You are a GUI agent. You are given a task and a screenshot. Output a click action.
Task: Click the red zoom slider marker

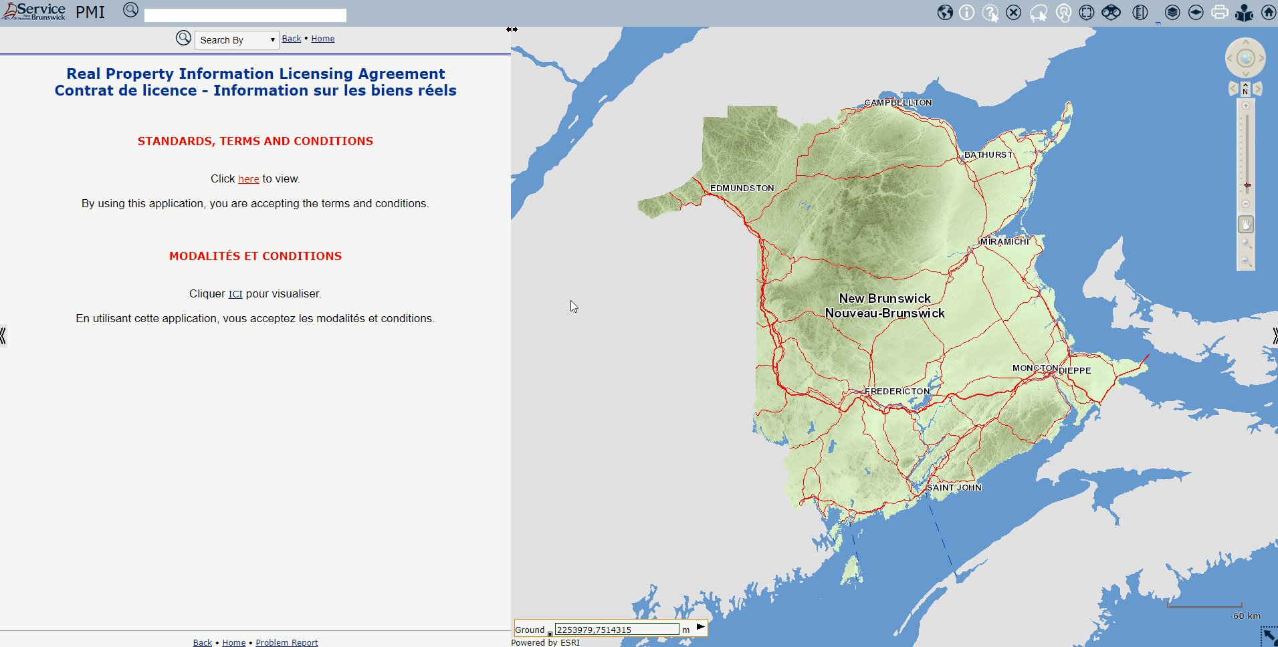pos(1247,185)
